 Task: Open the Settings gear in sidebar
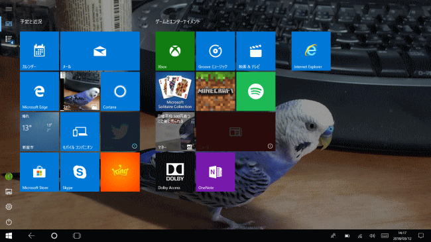9,206
